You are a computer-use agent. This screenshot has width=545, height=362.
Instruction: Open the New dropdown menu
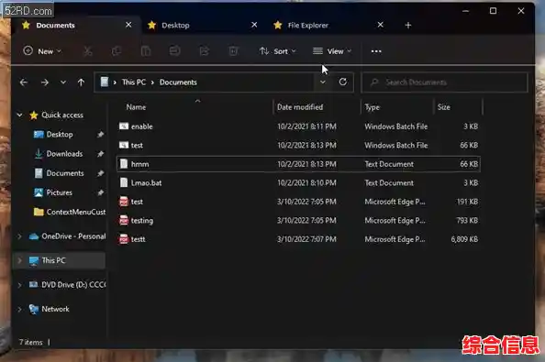(42, 51)
